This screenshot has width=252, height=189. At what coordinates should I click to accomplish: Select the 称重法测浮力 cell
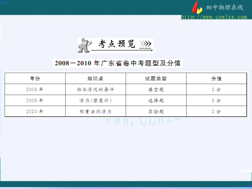95,111
